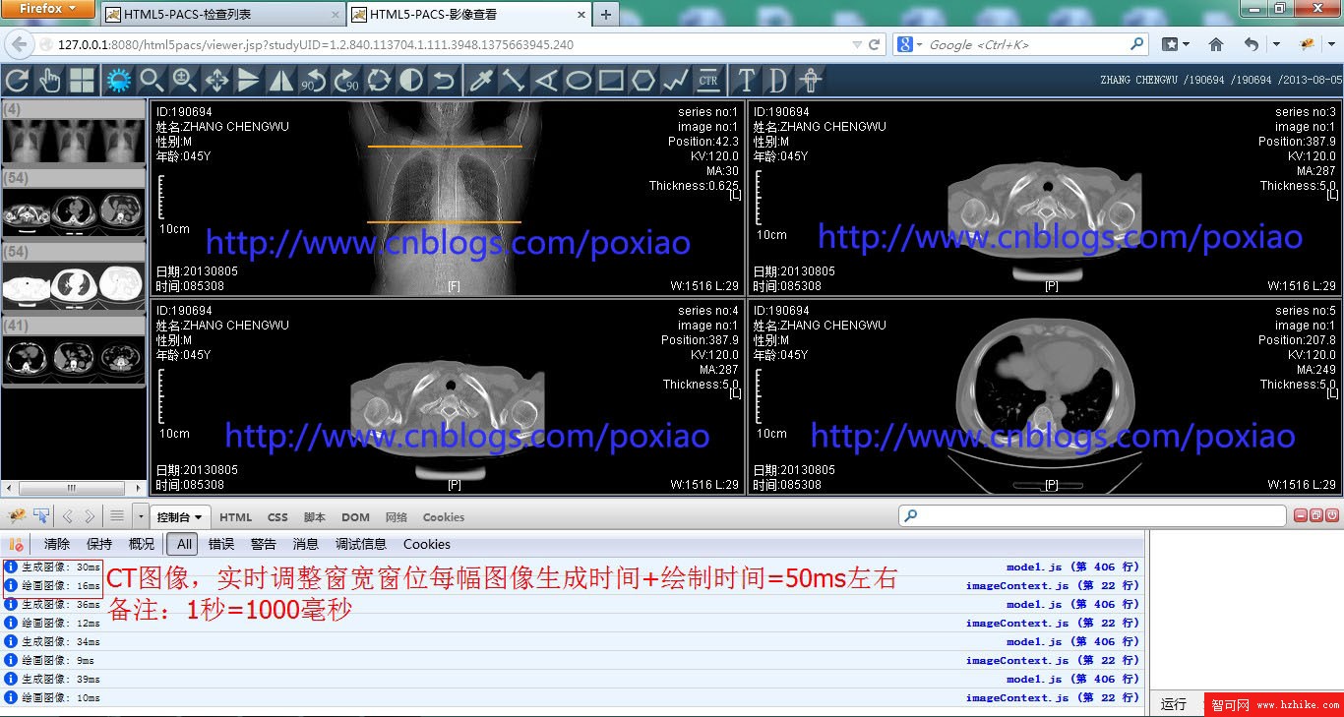Select the angle measurement tool
The height and width of the screenshot is (717, 1344).
(x=545, y=81)
